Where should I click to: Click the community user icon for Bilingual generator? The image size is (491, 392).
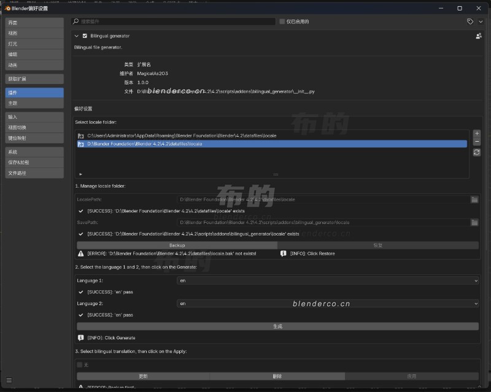[x=479, y=36]
